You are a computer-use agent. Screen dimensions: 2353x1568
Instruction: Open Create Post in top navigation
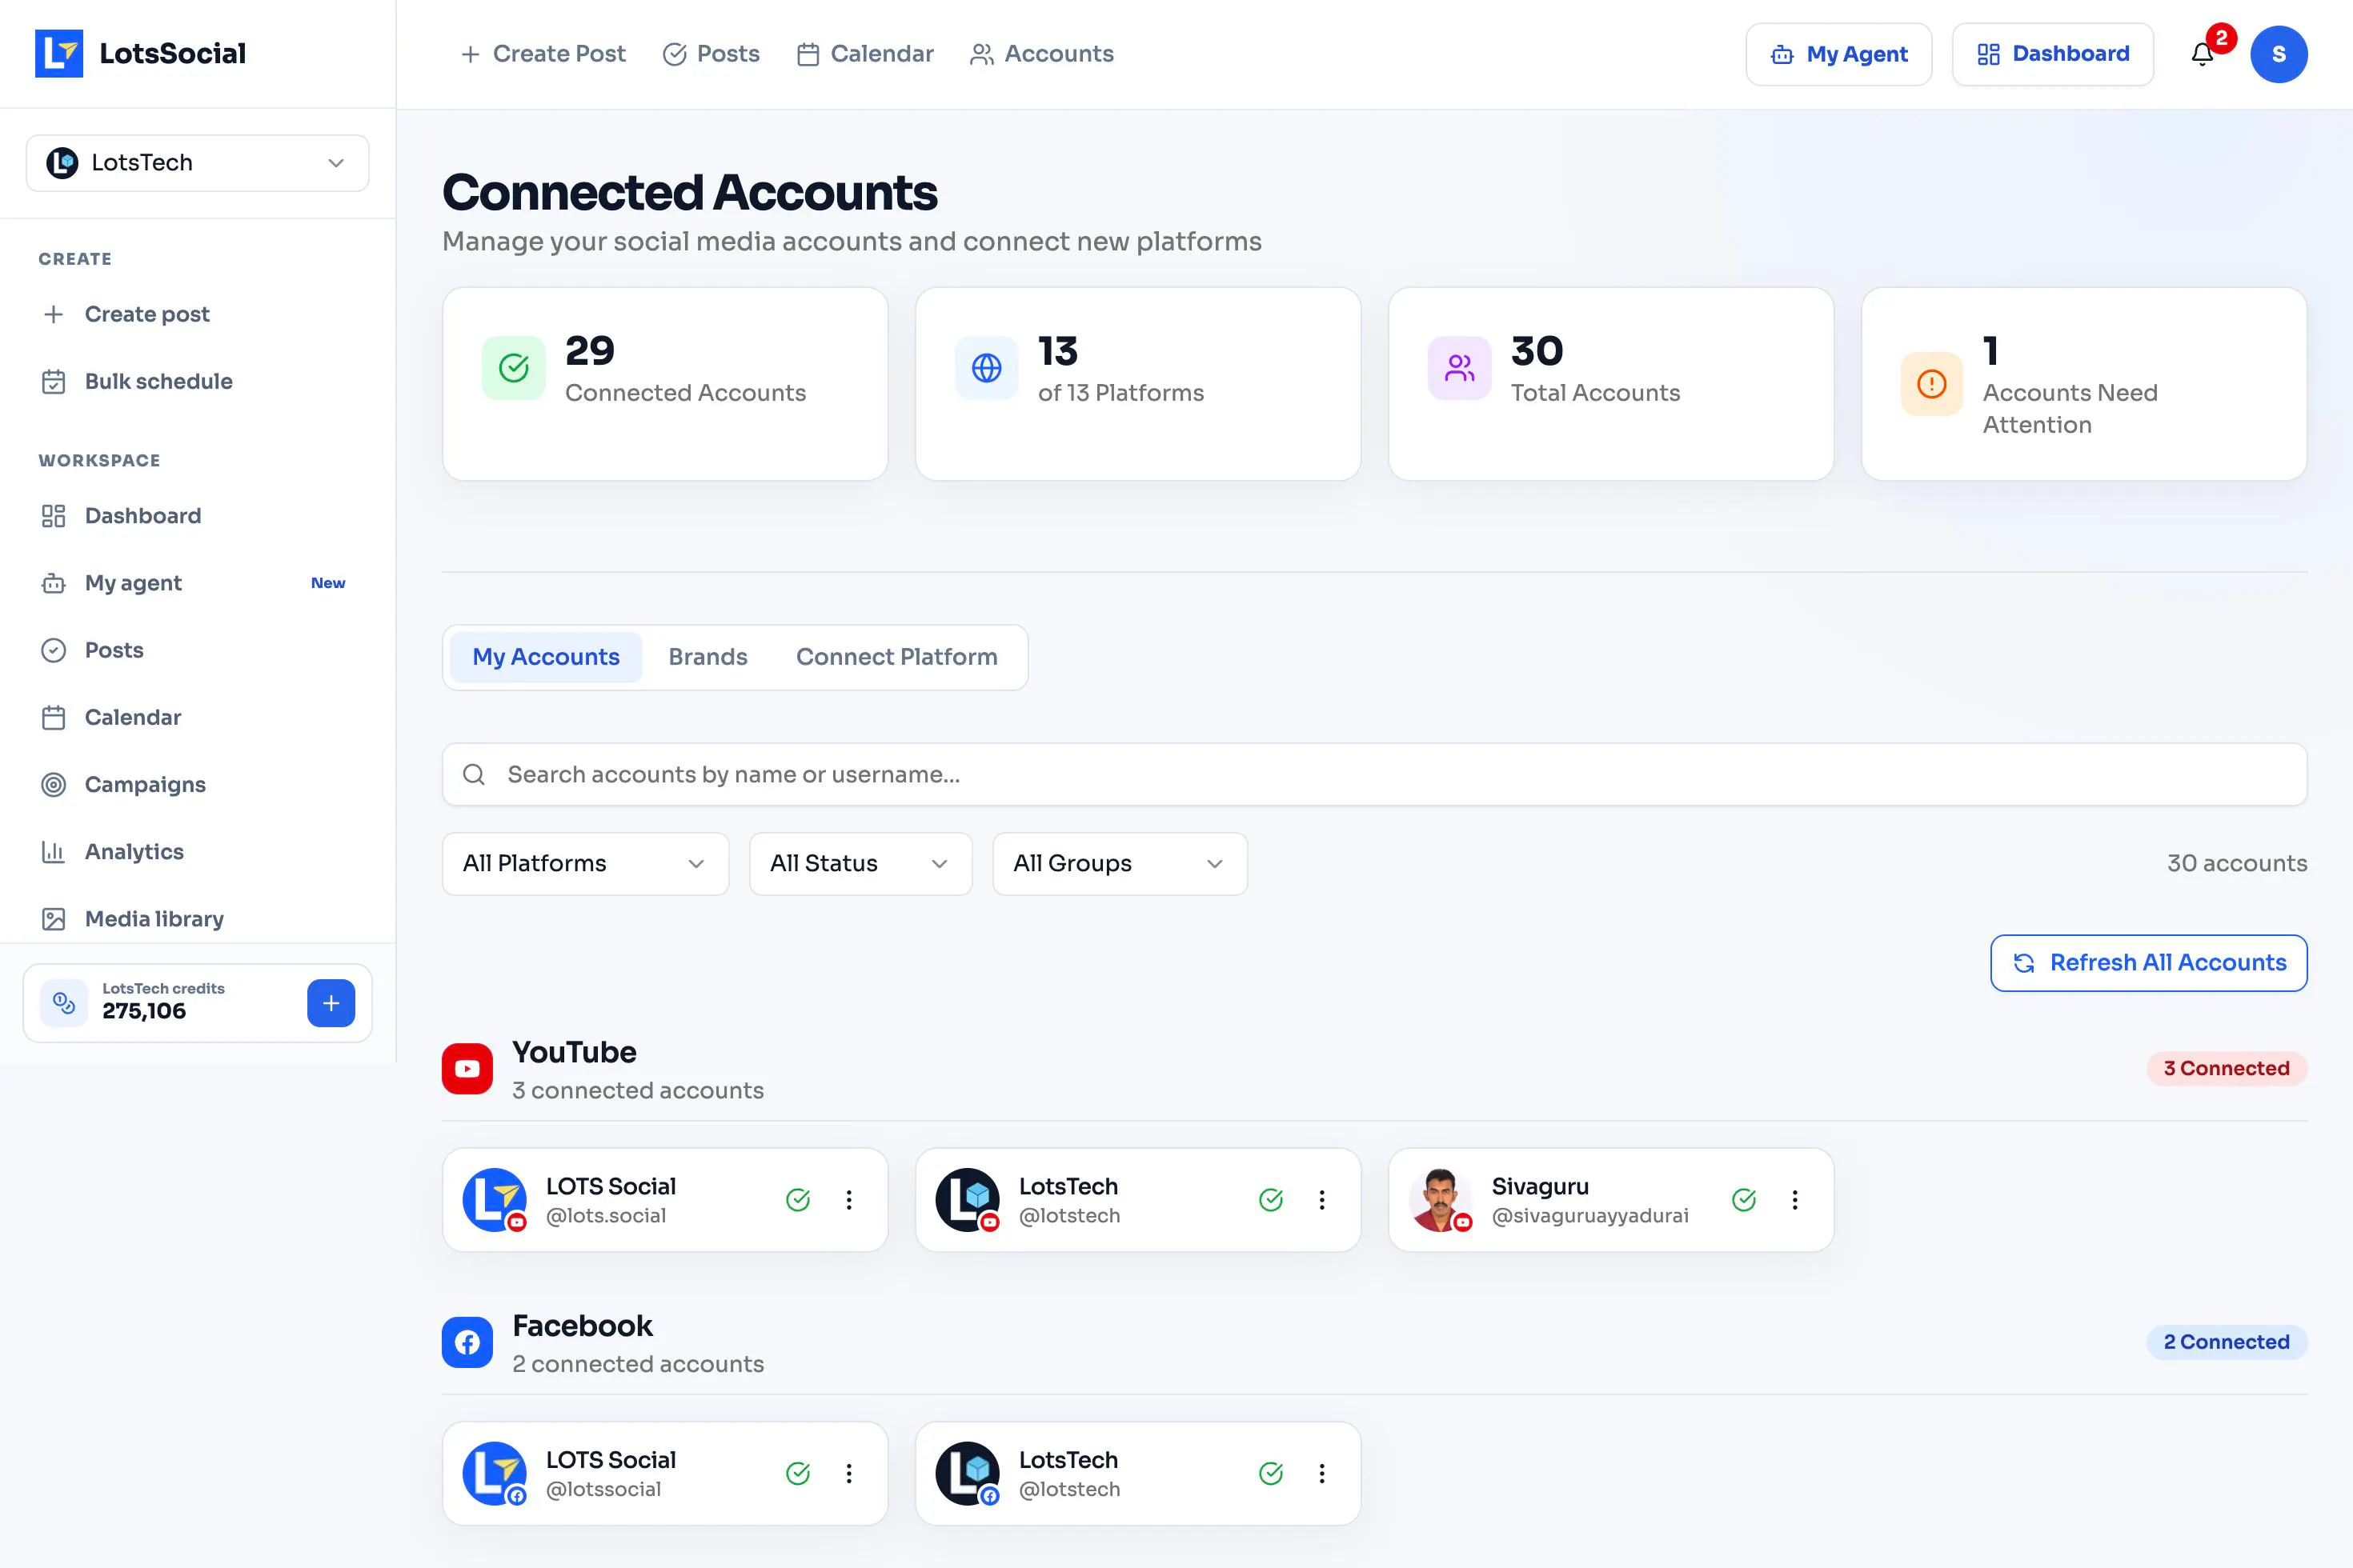point(543,54)
